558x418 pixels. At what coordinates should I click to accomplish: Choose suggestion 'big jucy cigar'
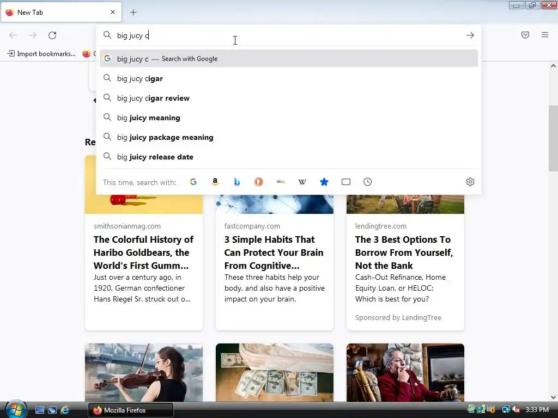289,78
